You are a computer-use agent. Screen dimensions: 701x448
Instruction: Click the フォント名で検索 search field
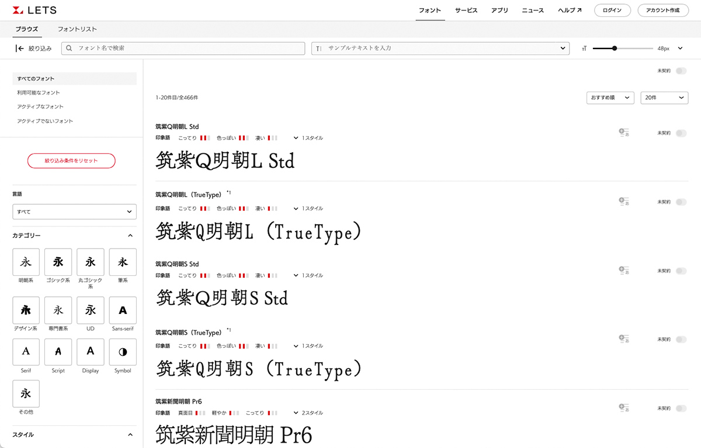click(x=183, y=48)
